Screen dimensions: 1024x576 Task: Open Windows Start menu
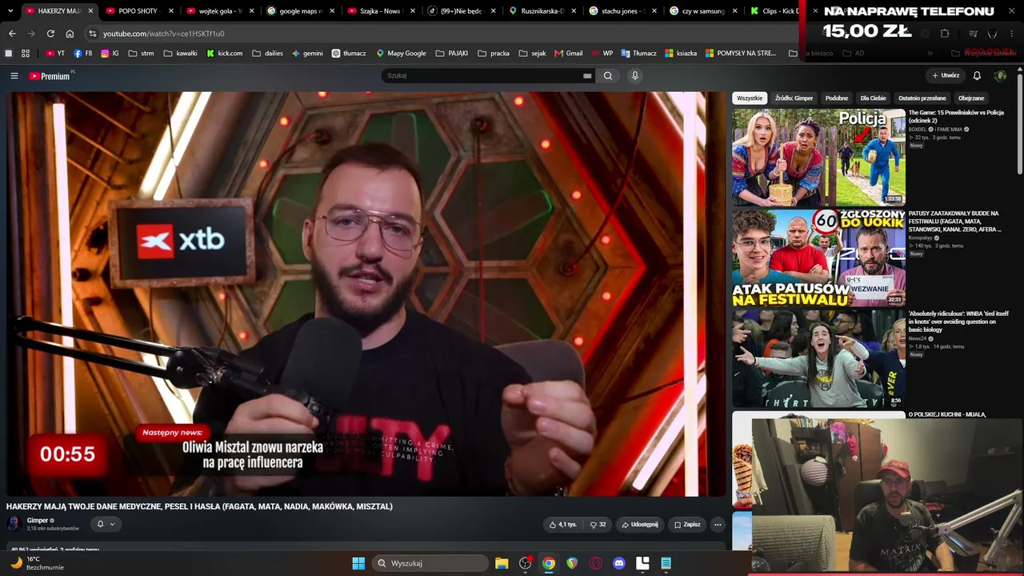point(358,563)
